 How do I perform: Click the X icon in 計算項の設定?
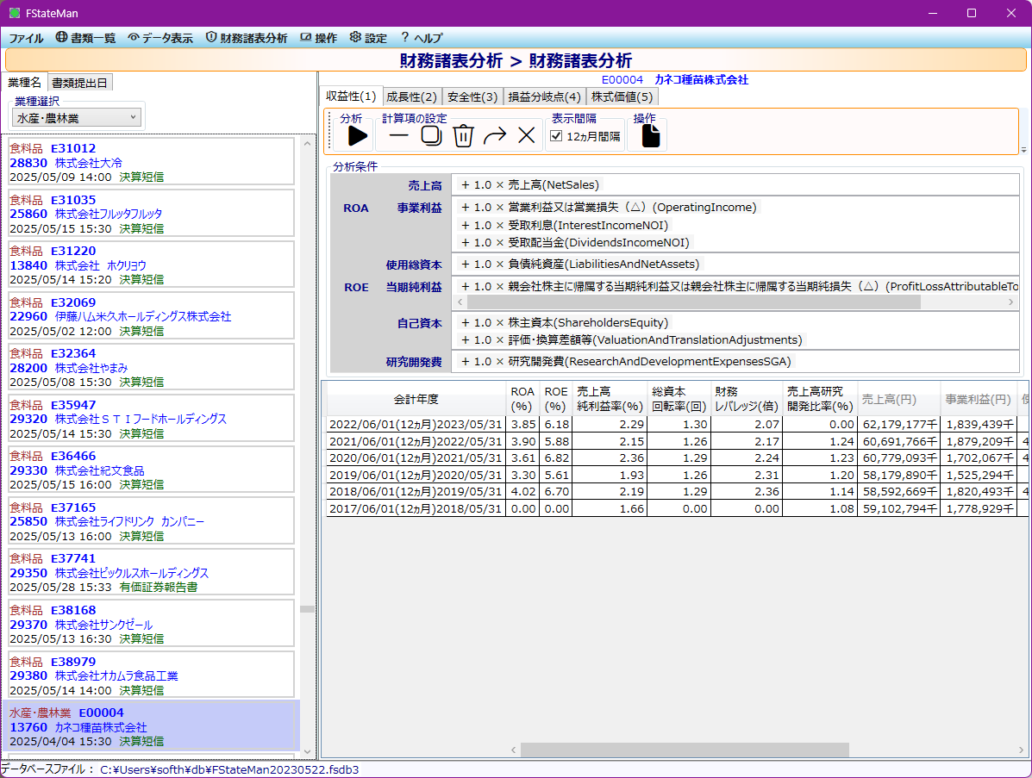coord(527,135)
